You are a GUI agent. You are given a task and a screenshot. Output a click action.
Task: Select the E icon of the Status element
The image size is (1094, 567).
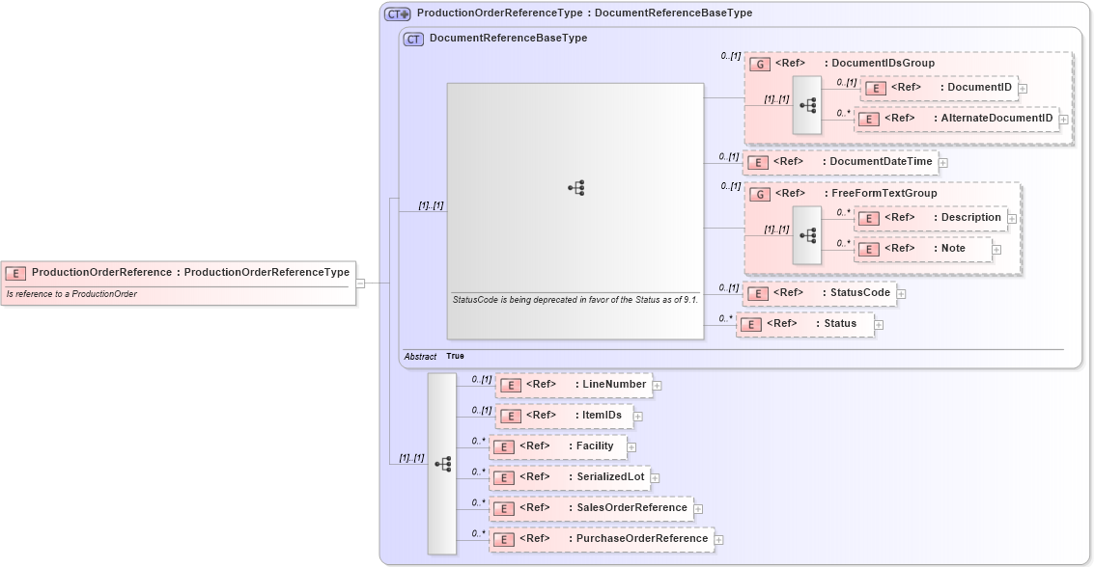pos(749,324)
